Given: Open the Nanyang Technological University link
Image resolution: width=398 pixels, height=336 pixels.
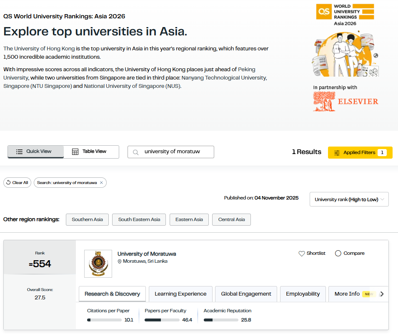Looking at the screenshot, I should click(x=224, y=78).
